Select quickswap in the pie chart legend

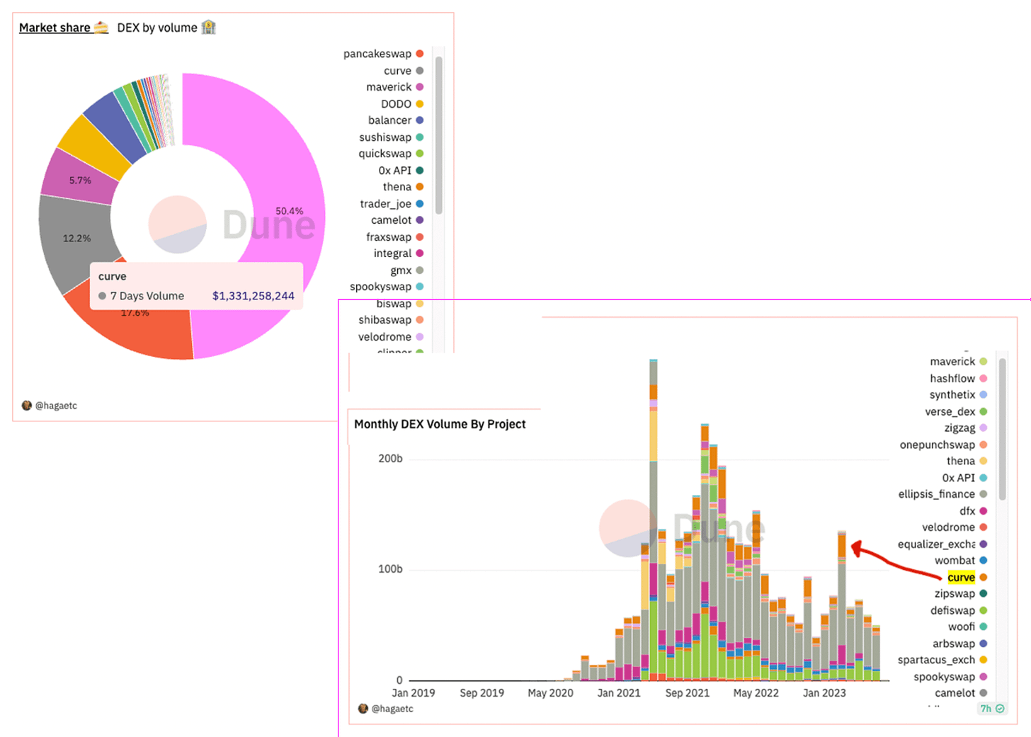pos(392,154)
